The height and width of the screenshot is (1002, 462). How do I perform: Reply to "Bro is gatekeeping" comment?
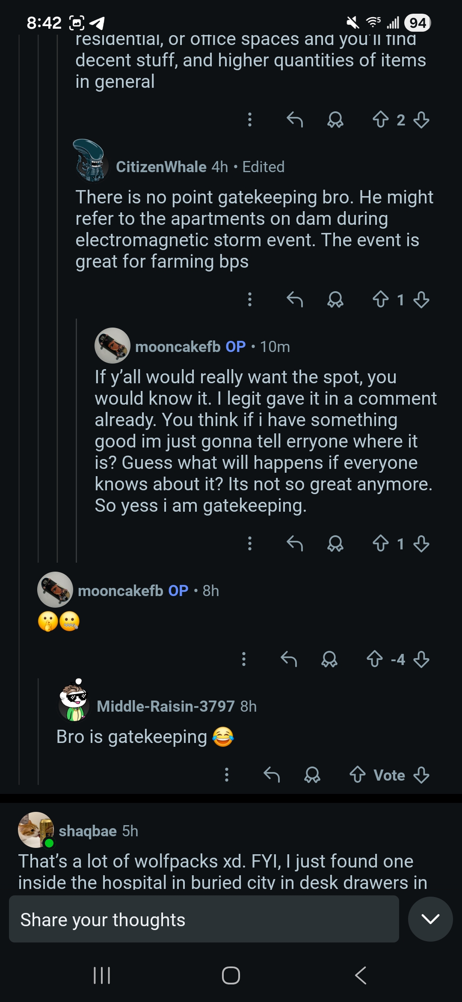pos(272,775)
